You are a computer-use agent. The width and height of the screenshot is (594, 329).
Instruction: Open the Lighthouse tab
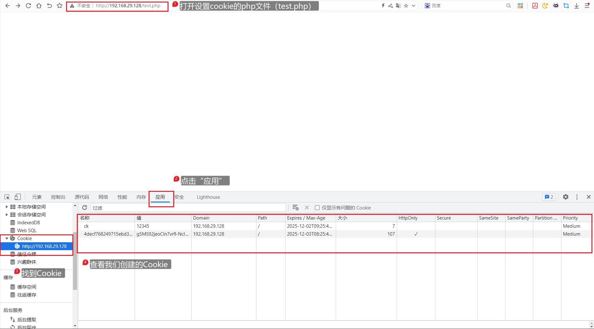click(208, 197)
